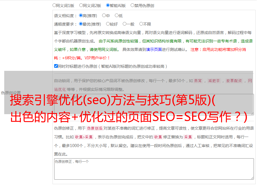Click the 自动锁词 textarea
This screenshot has height=185, width=257.
pos(154,105)
